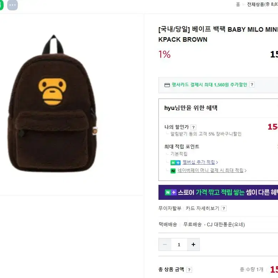Click the gray more-options ellipsis icon
Screen dimensions: 278x278
click(x=12, y=5)
